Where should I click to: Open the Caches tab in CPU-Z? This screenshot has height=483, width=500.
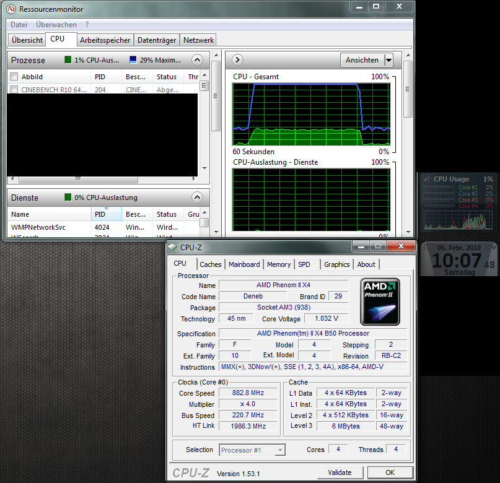pos(211,264)
